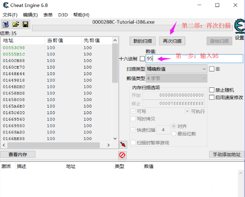Open the process list computer icon

[6, 25]
